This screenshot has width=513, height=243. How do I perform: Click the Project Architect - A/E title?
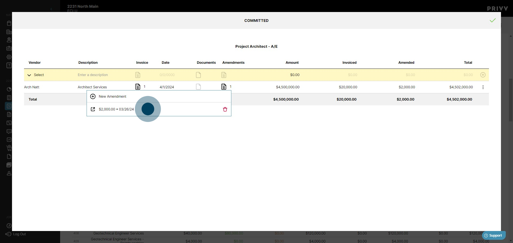256,46
